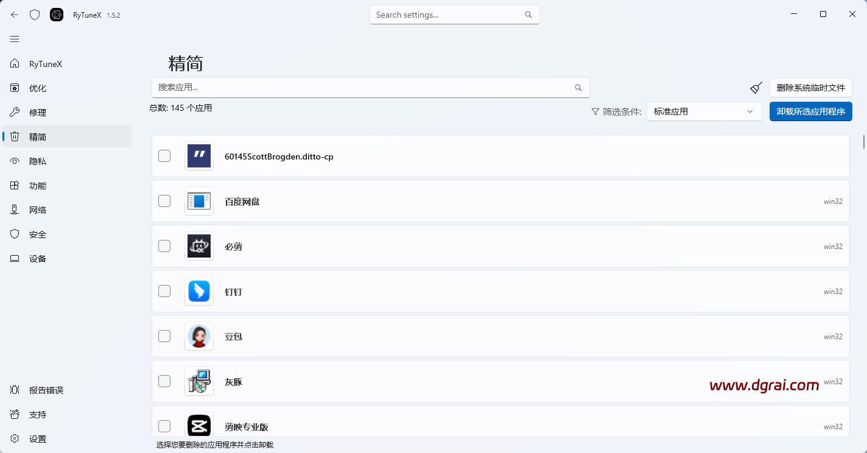Click the 卸载所选应用程序 button
The image size is (867, 453).
click(810, 111)
